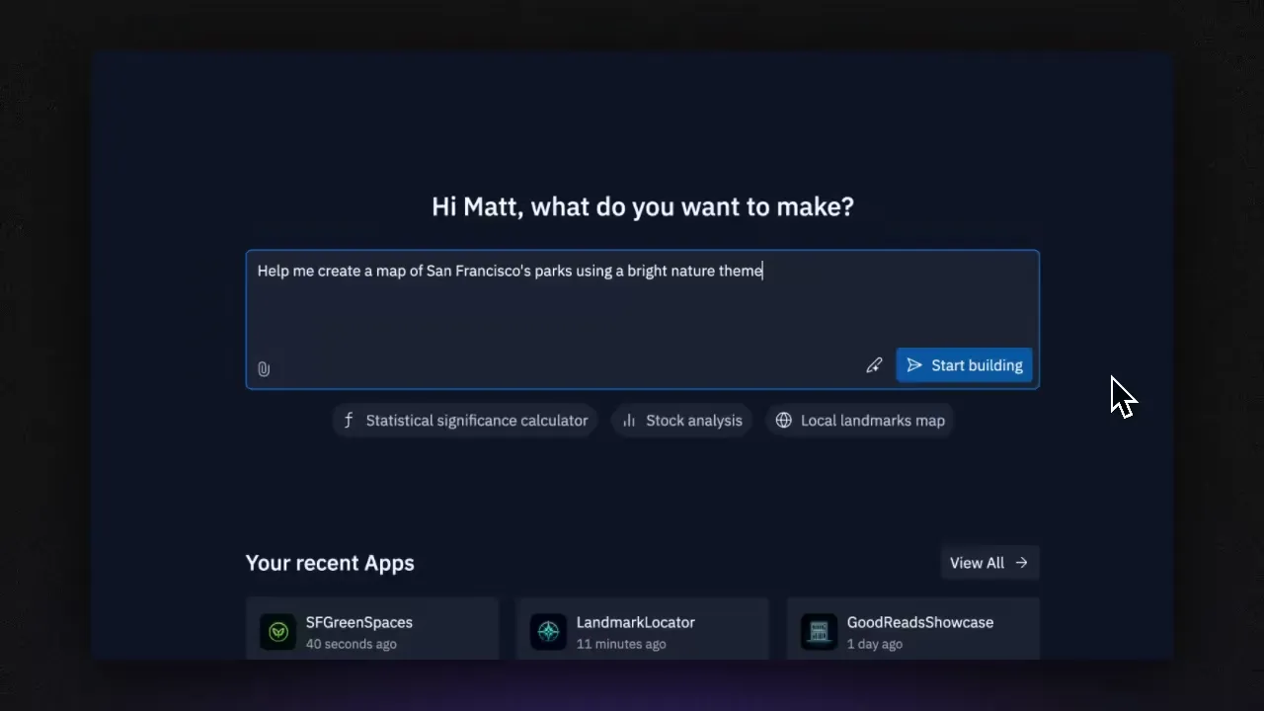Click the GoodReadsShowcase app icon
Image resolution: width=1264 pixels, height=711 pixels.
pos(819,632)
